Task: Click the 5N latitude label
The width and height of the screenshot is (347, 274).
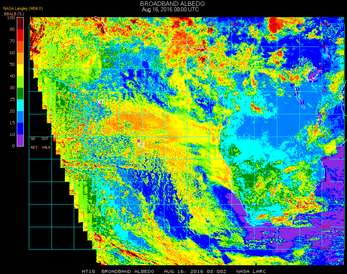Action: 324,46
